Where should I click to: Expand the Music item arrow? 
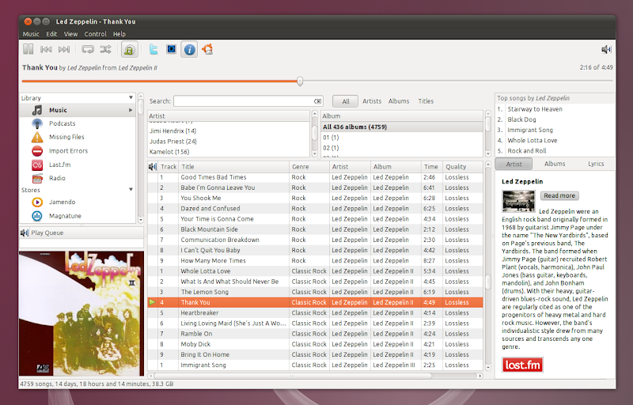pos(131,111)
